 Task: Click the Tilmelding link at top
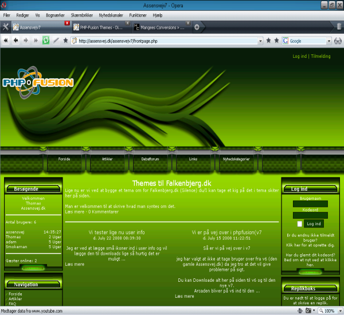pos(320,56)
